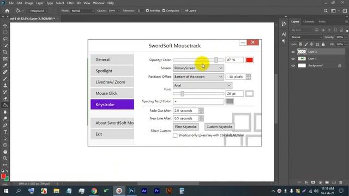The height and width of the screenshot is (196, 349).
Task: Click the Custom Keystroke button
Action: (219, 127)
